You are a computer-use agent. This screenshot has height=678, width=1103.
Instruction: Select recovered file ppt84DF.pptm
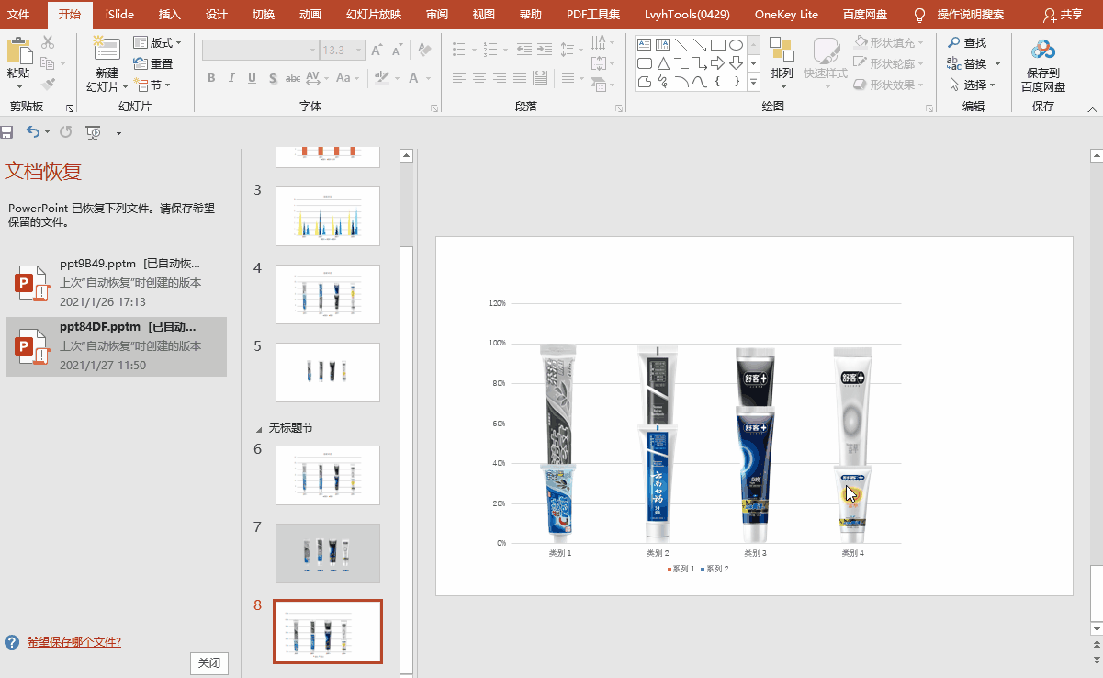point(117,346)
